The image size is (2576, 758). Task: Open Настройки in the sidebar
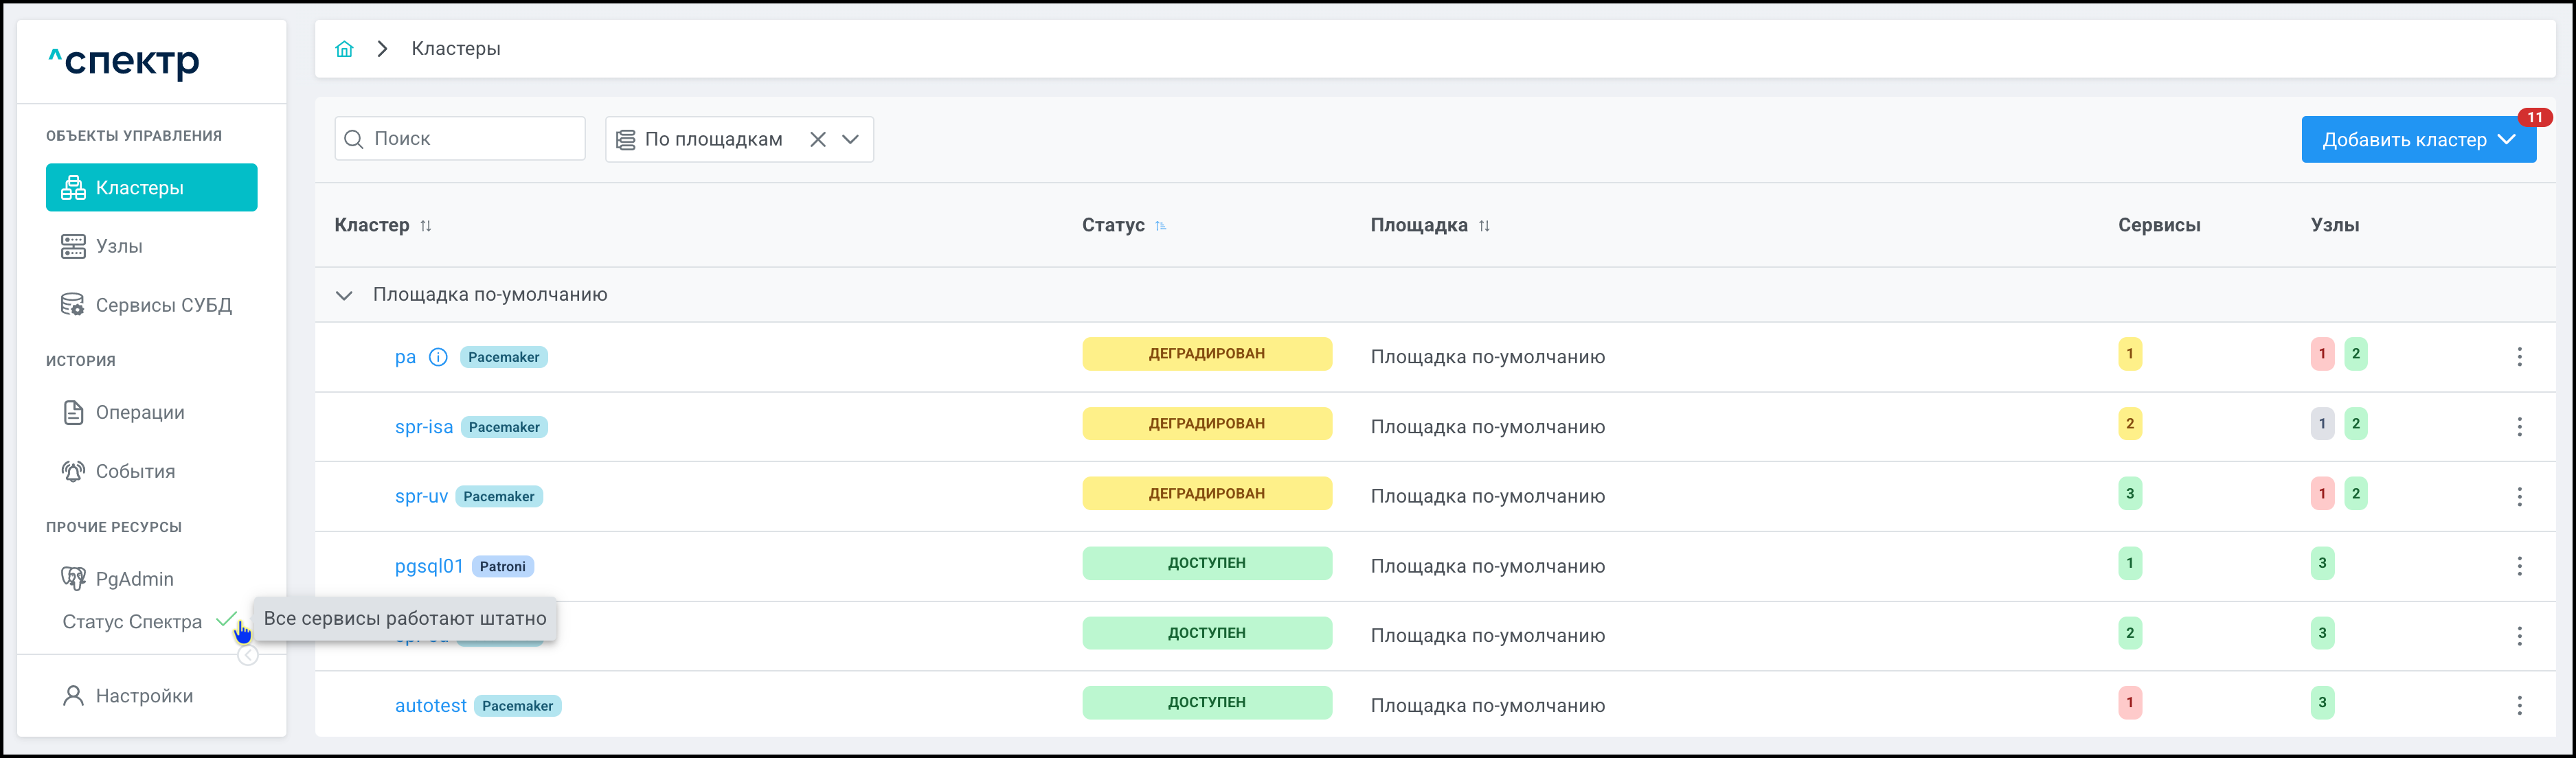pyautogui.click(x=144, y=696)
